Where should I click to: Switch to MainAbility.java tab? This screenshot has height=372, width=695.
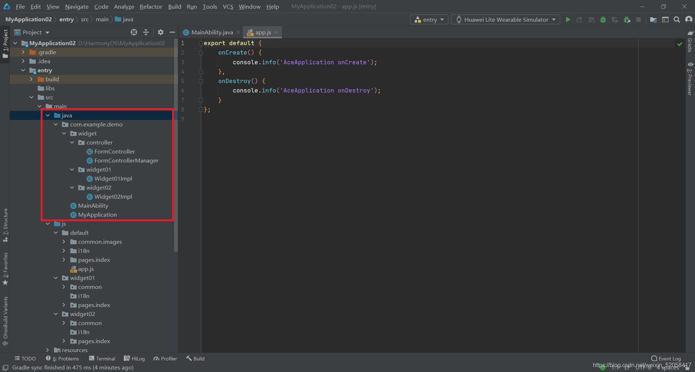212,32
